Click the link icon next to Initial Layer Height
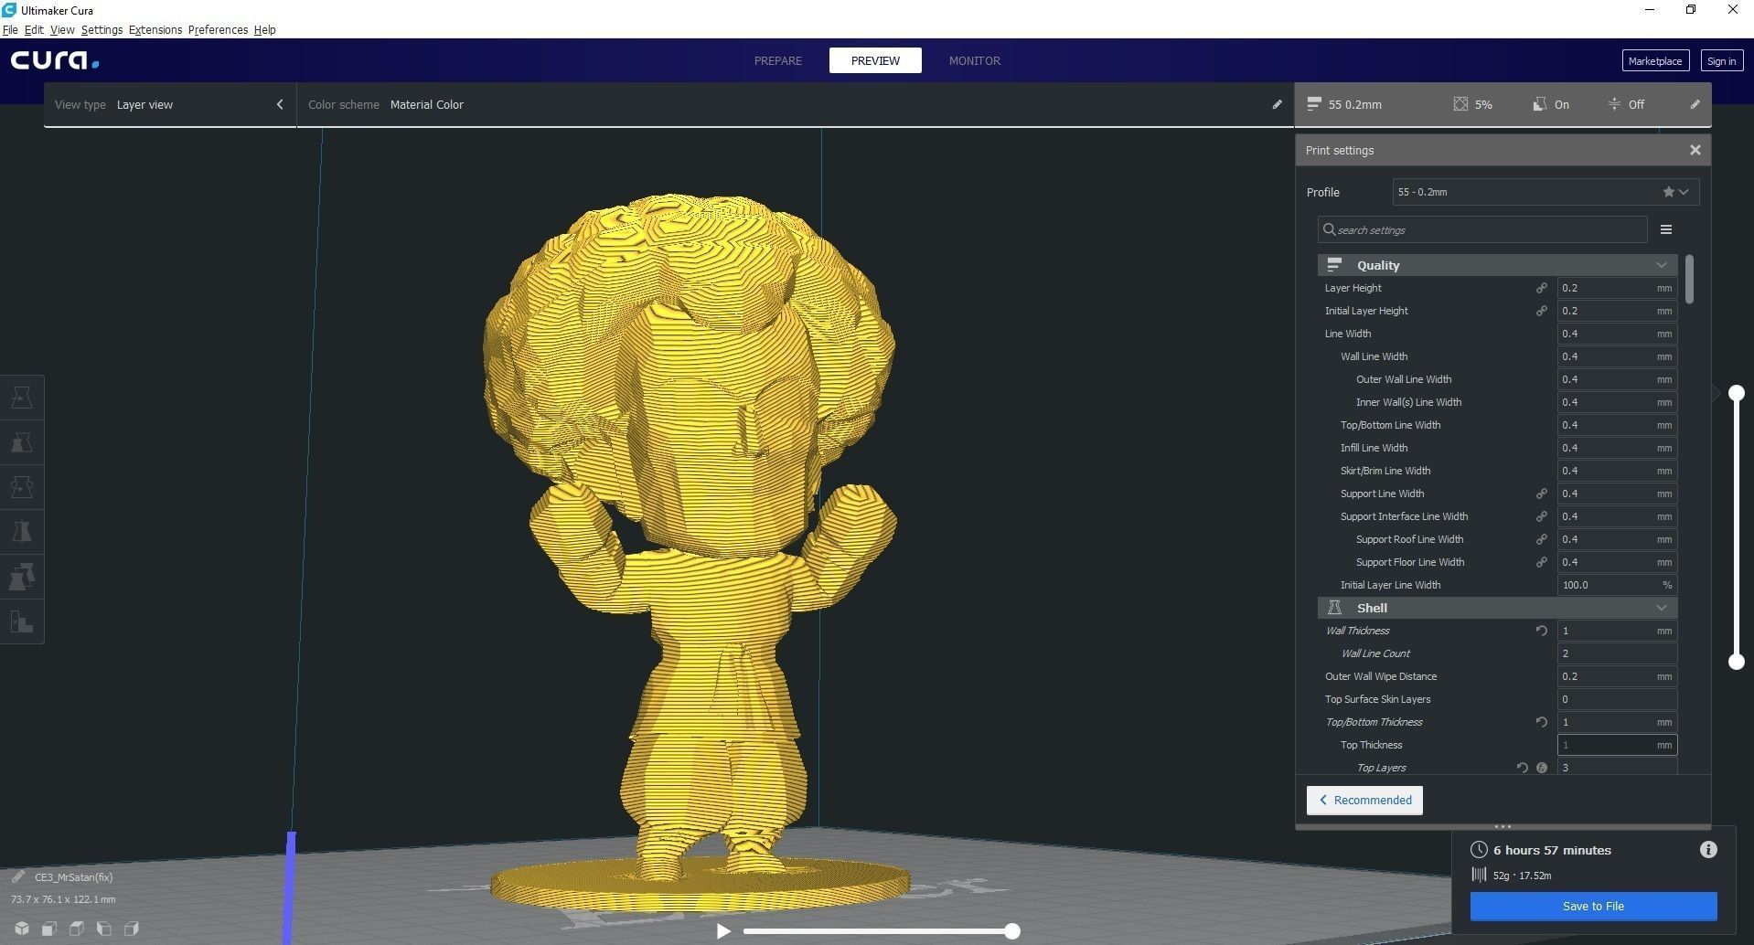Screen dimensions: 1754x945 pyautogui.click(x=1541, y=311)
